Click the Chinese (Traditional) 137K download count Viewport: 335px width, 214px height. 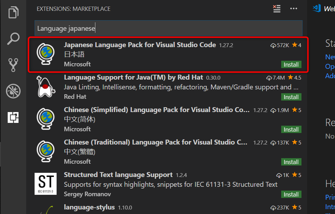(280, 143)
